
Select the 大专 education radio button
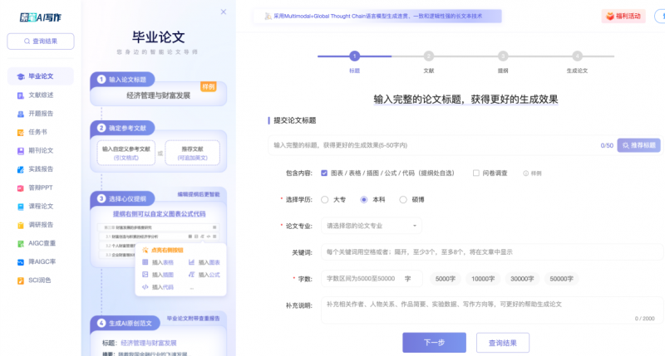(325, 200)
